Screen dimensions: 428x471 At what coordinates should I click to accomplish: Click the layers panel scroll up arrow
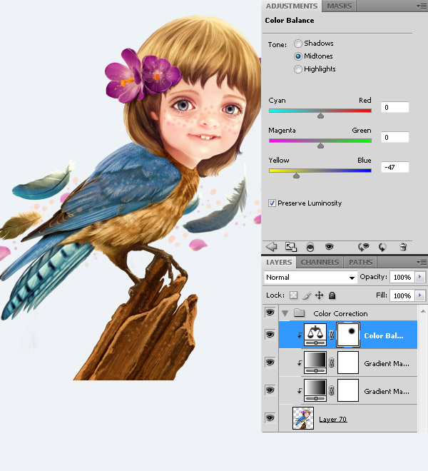423,311
